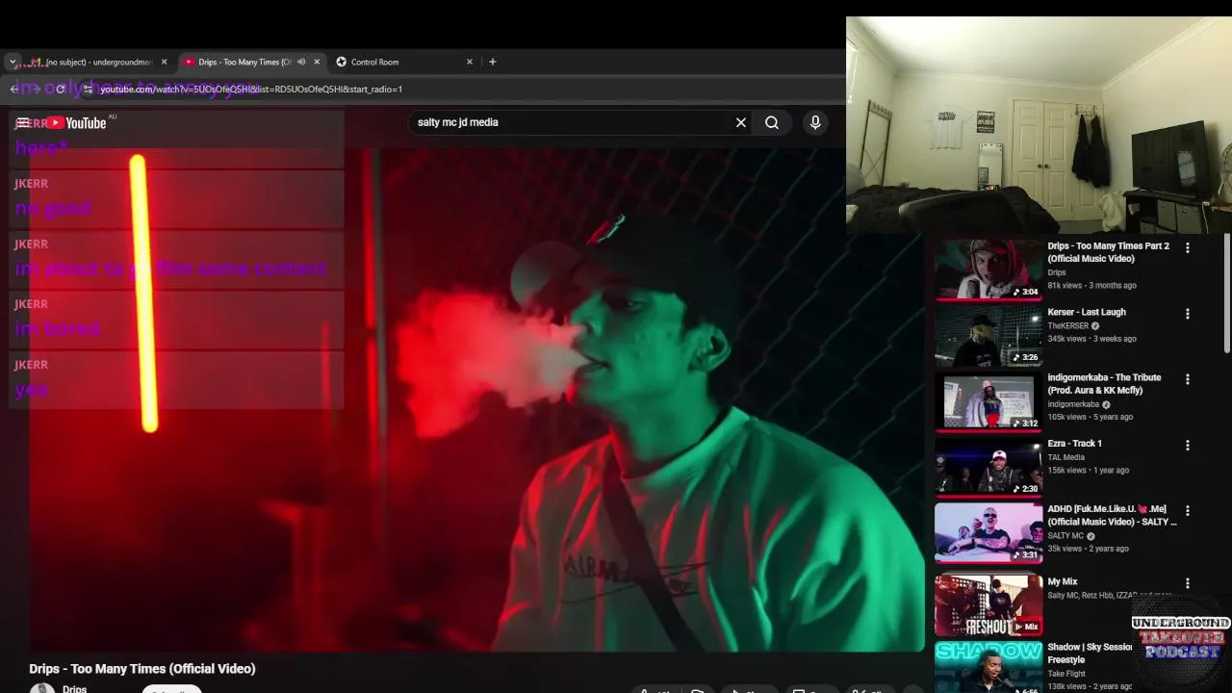Go to the YouTube home logo
Image resolution: width=1232 pixels, height=693 pixels.
[x=77, y=122]
